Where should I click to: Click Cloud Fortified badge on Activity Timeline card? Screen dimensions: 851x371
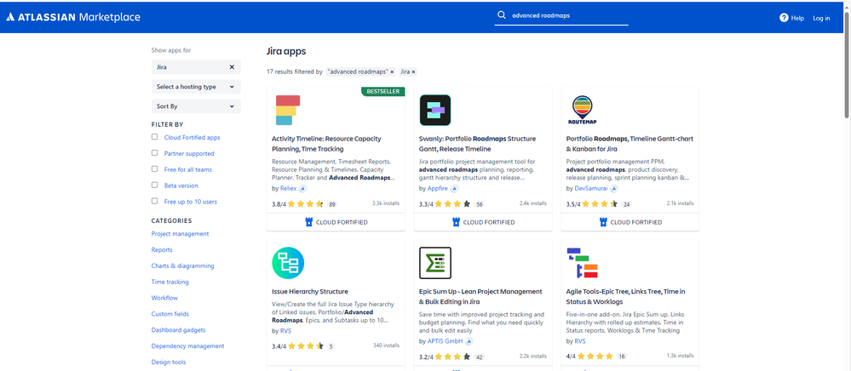[x=336, y=222]
